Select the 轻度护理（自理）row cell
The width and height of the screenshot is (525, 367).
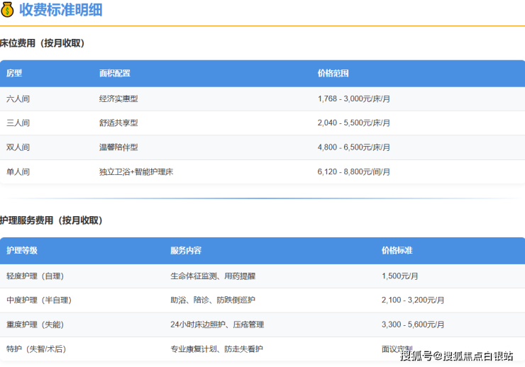click(40, 276)
